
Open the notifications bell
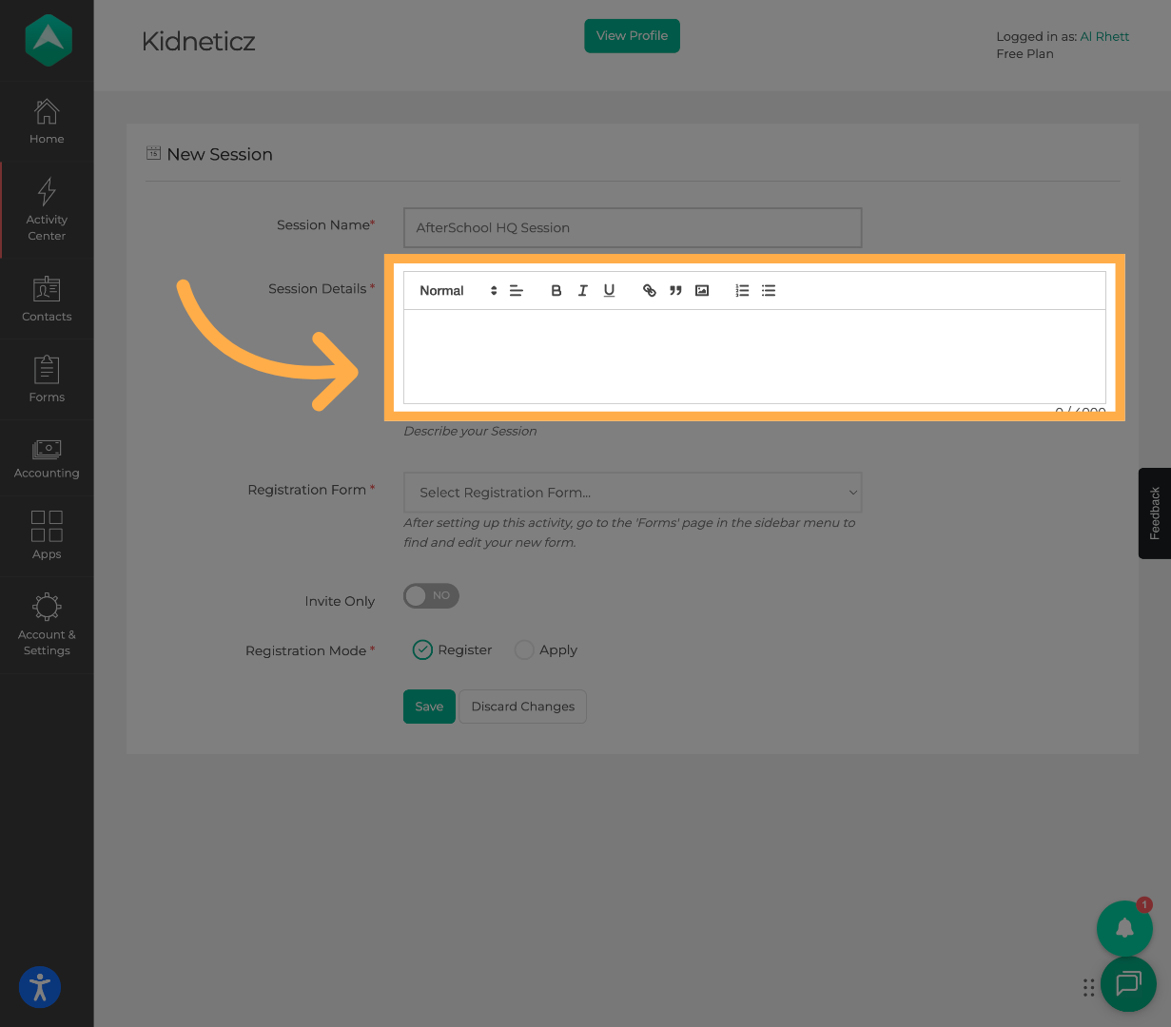click(x=1124, y=928)
